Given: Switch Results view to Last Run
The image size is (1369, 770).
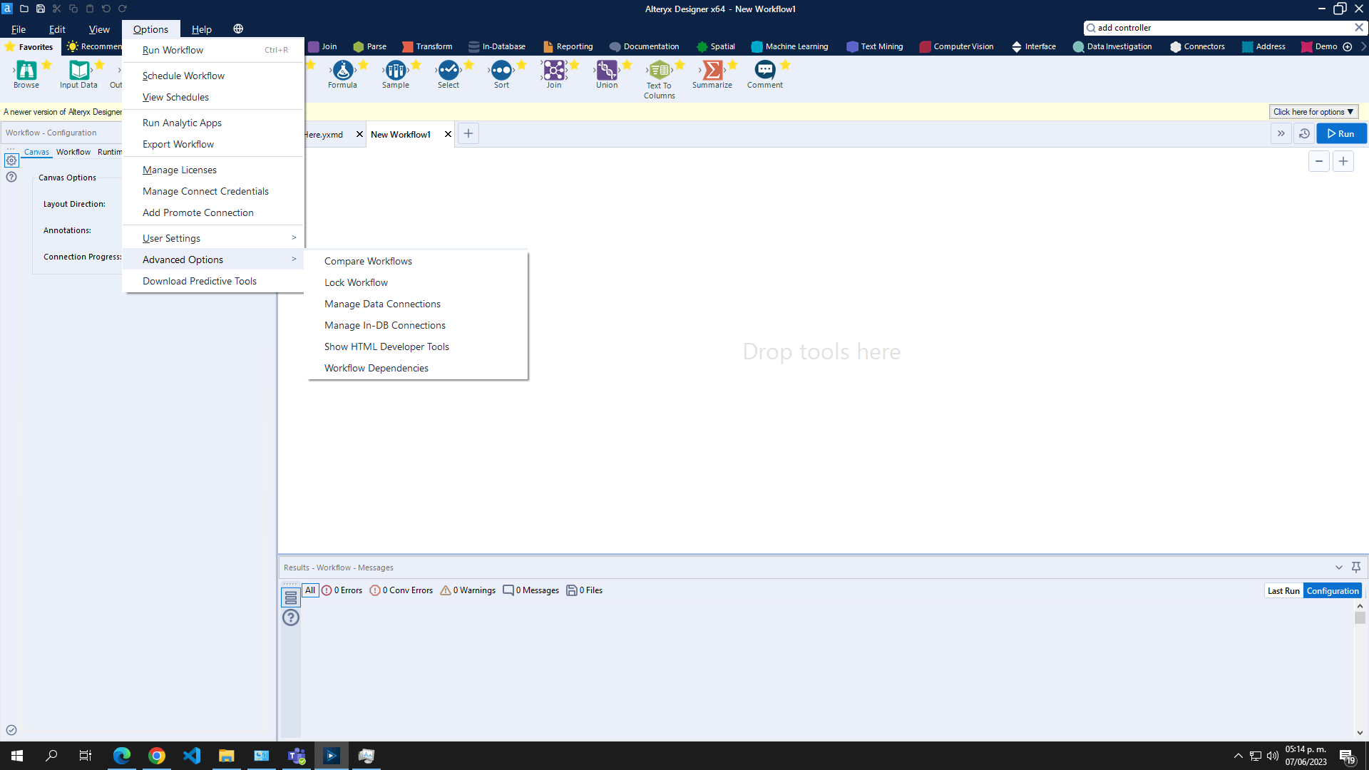Looking at the screenshot, I should [x=1283, y=590].
